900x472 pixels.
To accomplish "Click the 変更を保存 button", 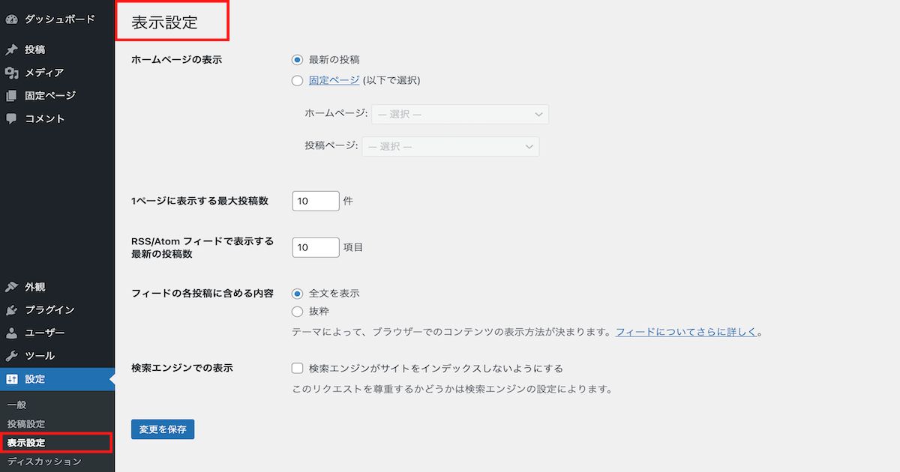I will click(163, 429).
